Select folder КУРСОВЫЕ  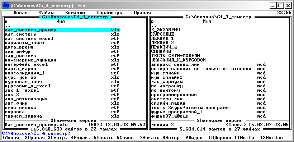tap(162, 34)
